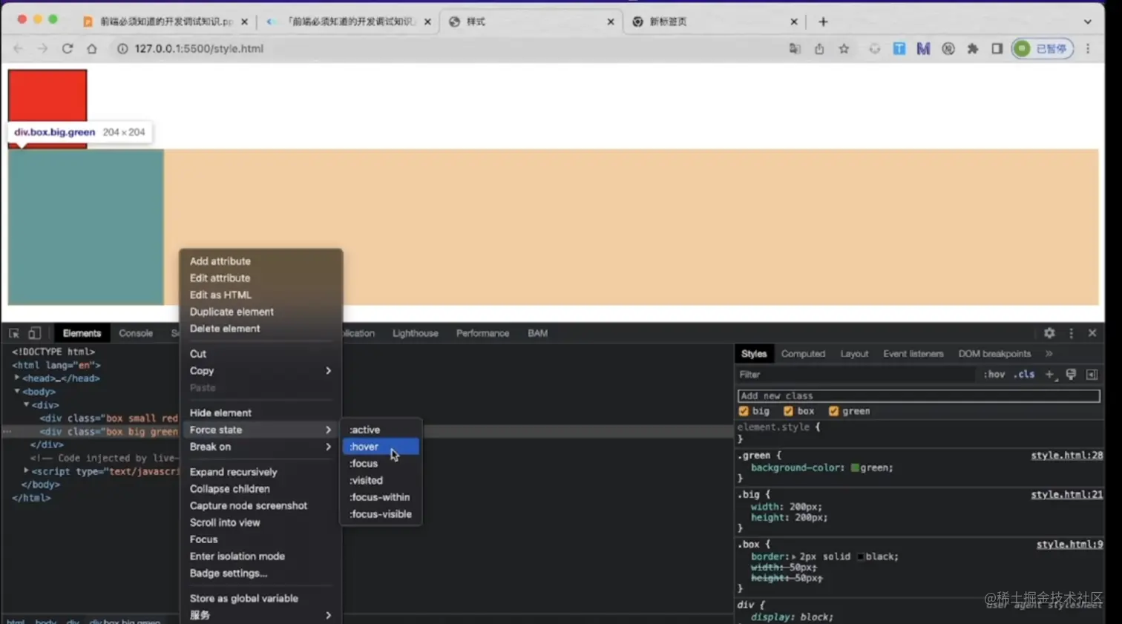
Task: Open the extensions puzzle icon
Action: point(973,49)
